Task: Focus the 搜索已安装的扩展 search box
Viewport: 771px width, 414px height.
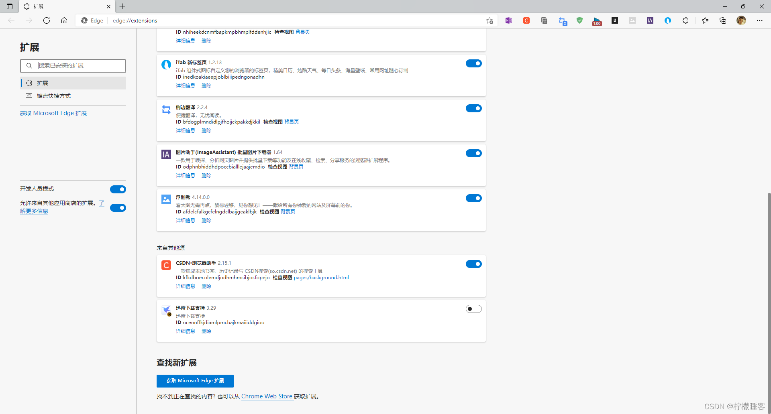Action: pos(73,66)
